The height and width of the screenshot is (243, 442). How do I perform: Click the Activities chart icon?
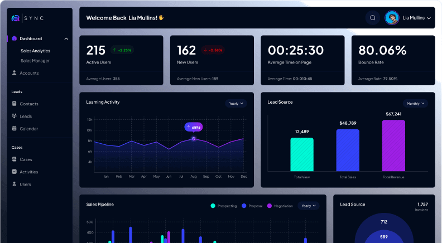14,172
